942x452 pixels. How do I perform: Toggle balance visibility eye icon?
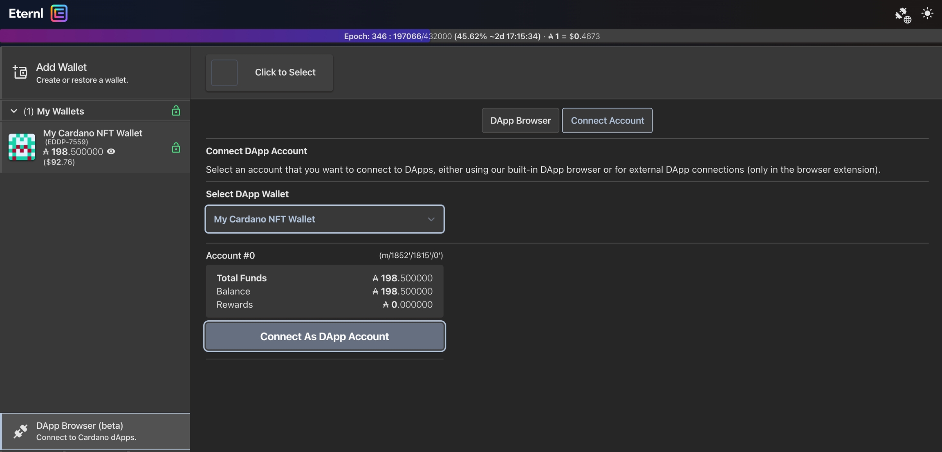pos(111,152)
